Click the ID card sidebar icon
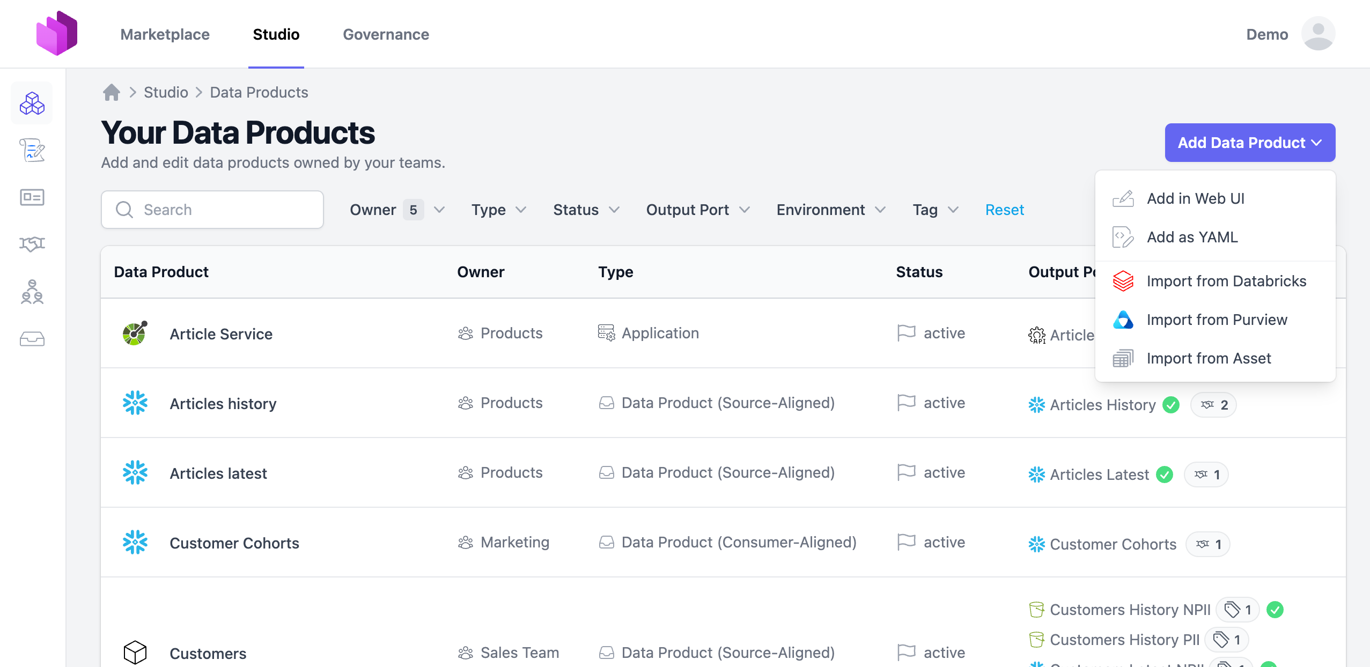Image resolution: width=1370 pixels, height=667 pixels. pos(32,197)
